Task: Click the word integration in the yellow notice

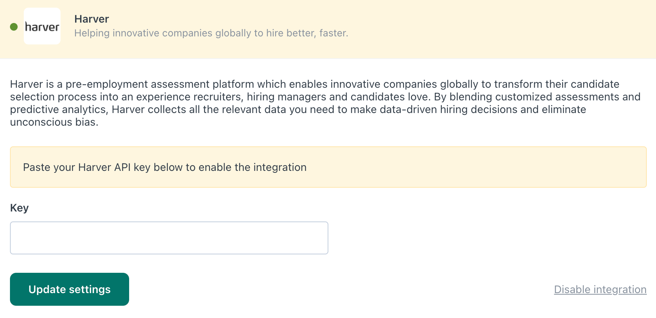Action: [x=280, y=167]
